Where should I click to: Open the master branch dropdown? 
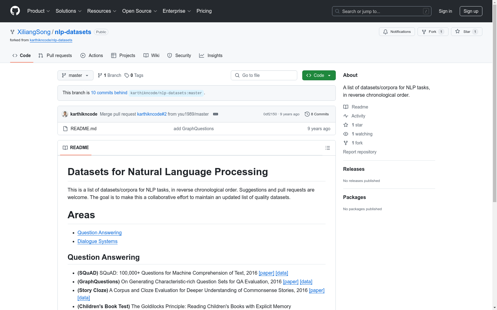[75, 75]
